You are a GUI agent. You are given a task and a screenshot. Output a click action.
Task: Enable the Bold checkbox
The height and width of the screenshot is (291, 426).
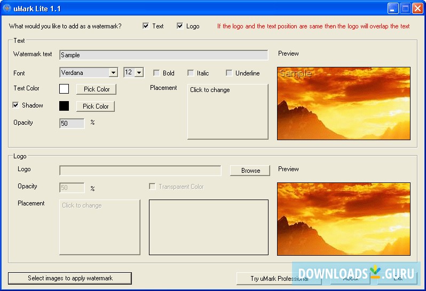pyautogui.click(x=156, y=73)
